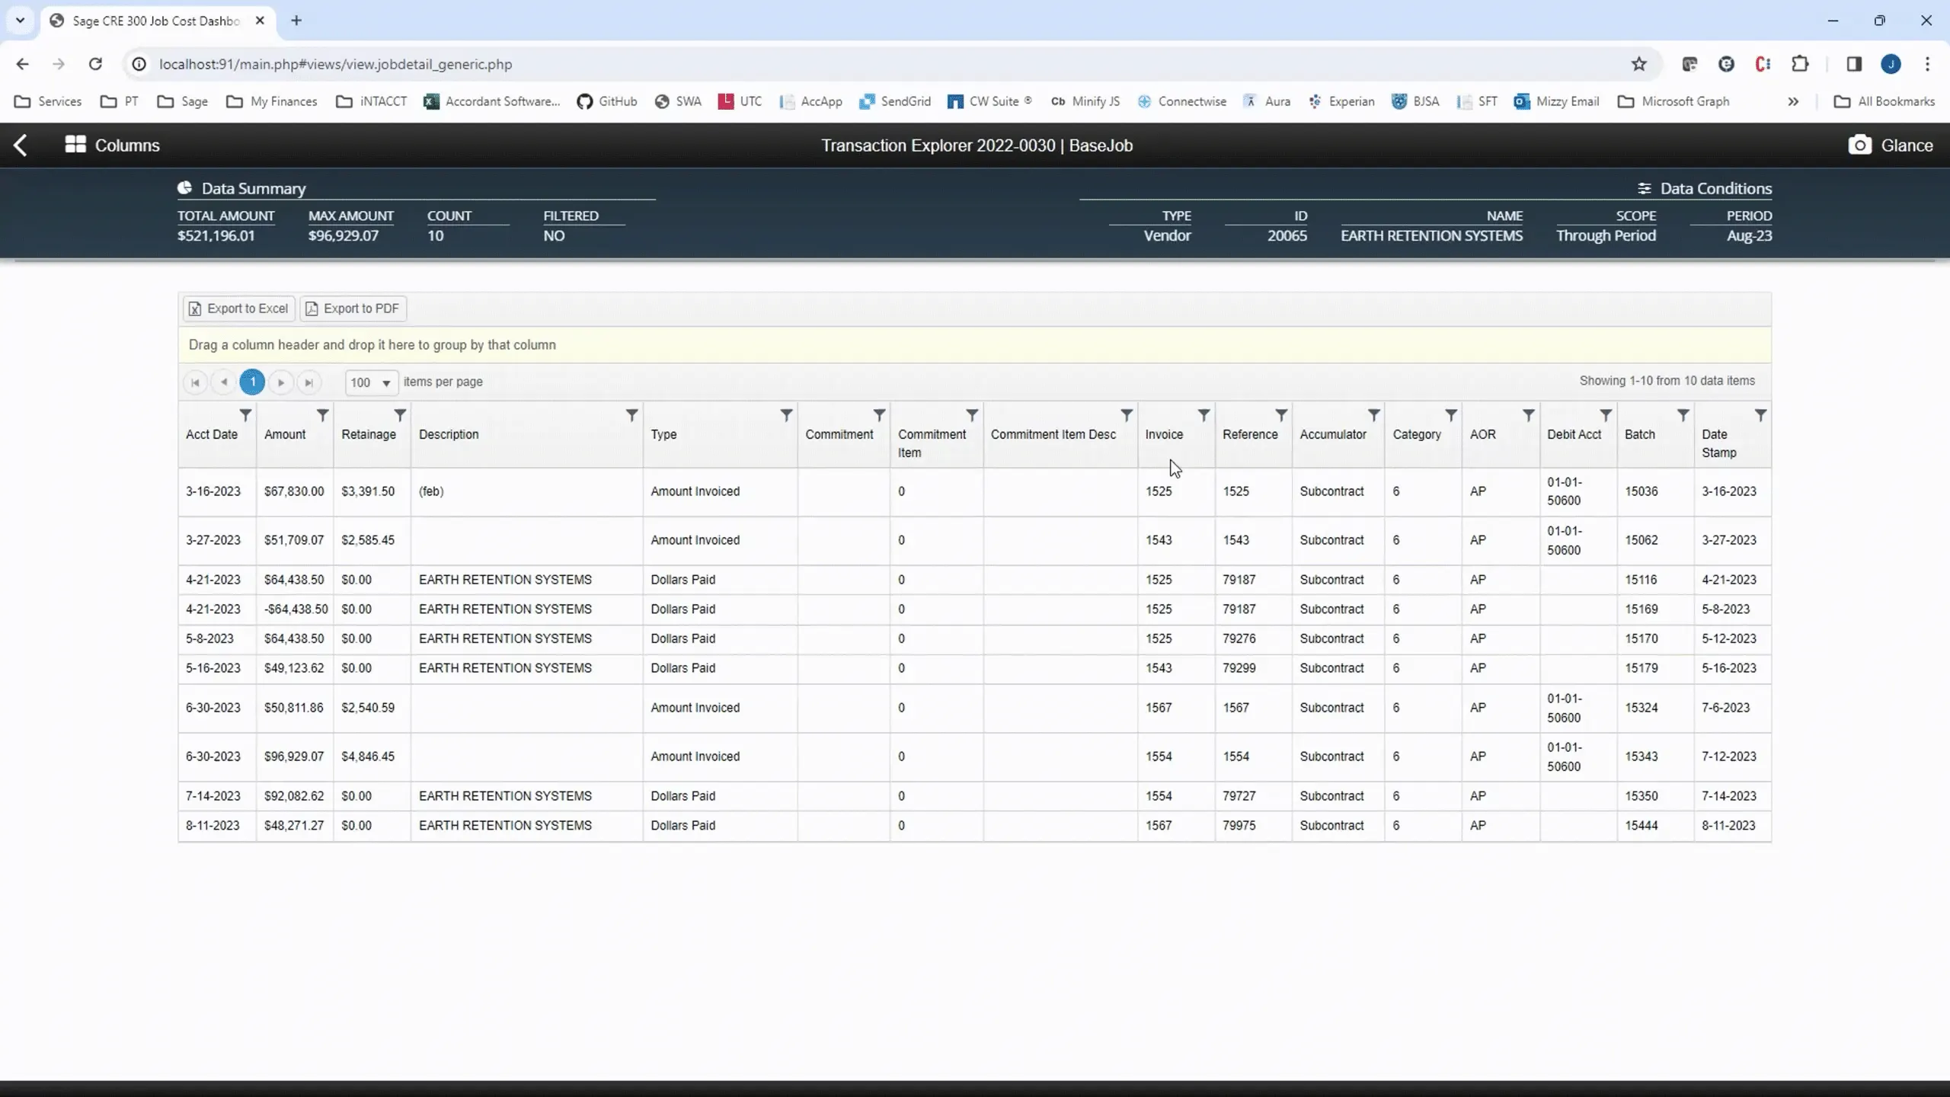Open the Category column filter funnel

coord(1450,415)
